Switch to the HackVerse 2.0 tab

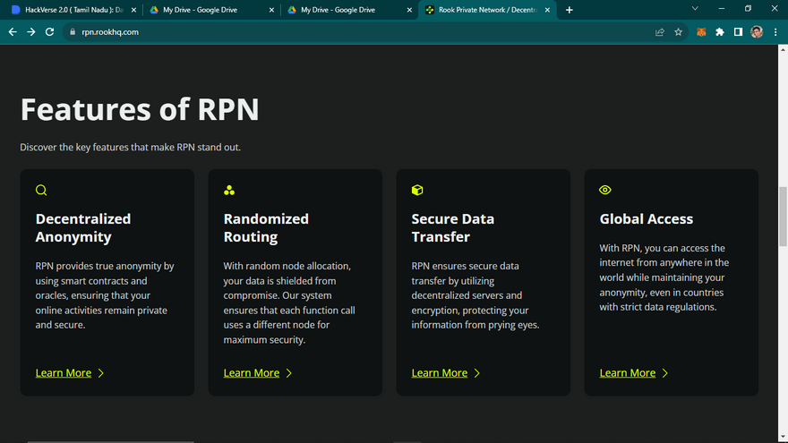(x=72, y=10)
